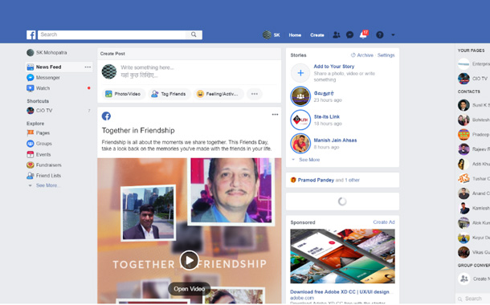Click the Tag Friends button

click(169, 94)
